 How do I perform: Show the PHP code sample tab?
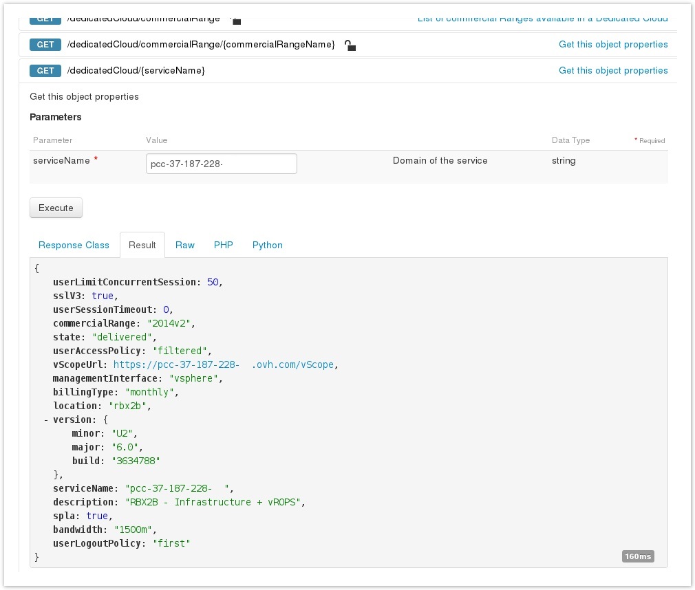click(223, 245)
